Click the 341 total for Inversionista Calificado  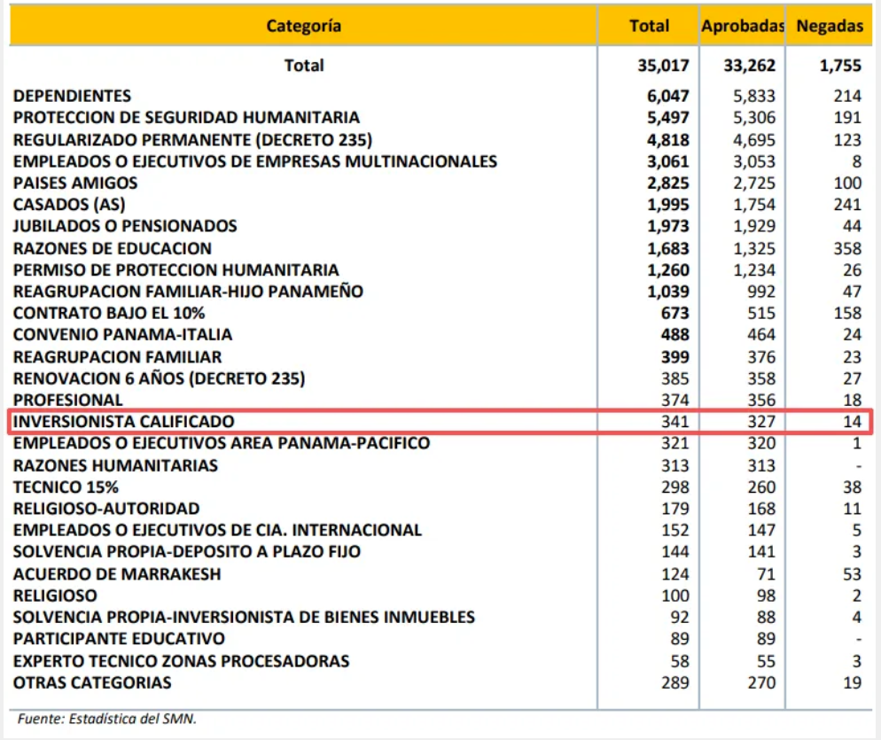(x=674, y=422)
